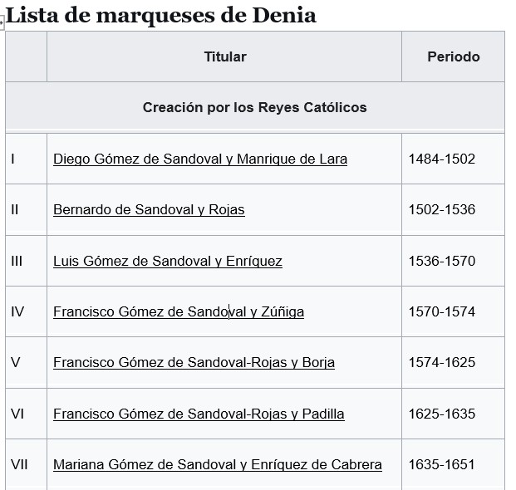Viewport: 516px width, 490px height.
Task: Click Francisco Gómez de Sandoval-Rojas y Borja link
Action: (194, 363)
